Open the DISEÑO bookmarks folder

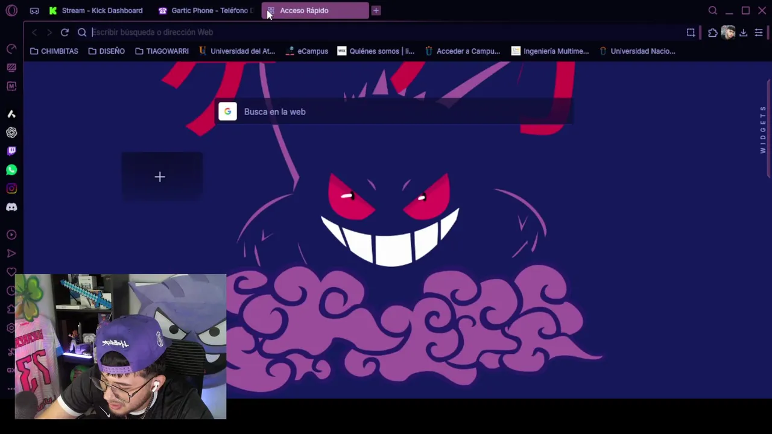click(107, 51)
